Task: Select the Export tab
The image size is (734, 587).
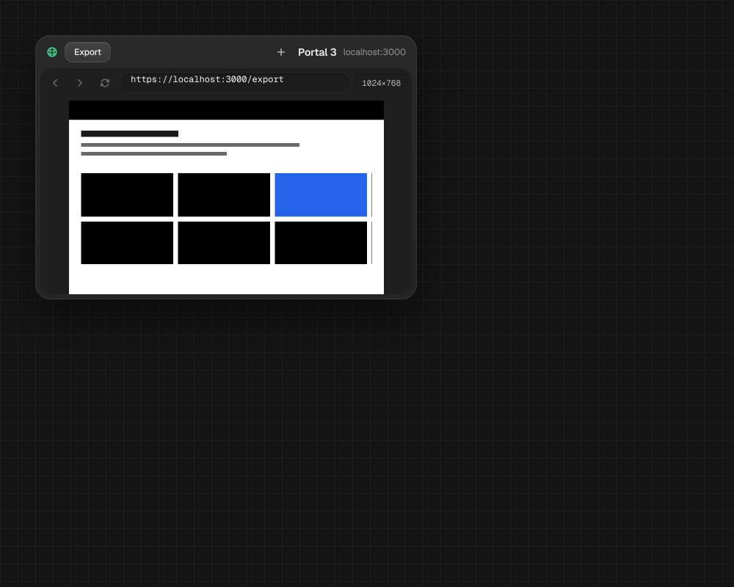Action: click(87, 52)
